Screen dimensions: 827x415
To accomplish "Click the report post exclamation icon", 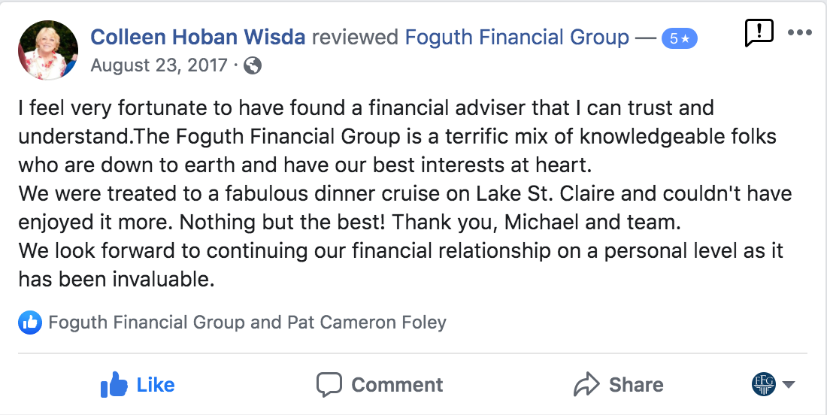I will coord(759,32).
